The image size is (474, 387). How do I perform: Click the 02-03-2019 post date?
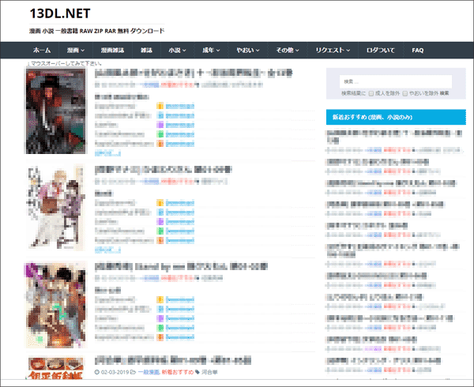(115, 372)
